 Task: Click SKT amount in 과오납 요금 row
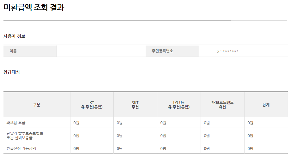pos(119,123)
